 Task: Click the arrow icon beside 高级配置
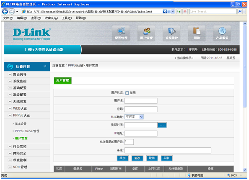pos(10,95)
